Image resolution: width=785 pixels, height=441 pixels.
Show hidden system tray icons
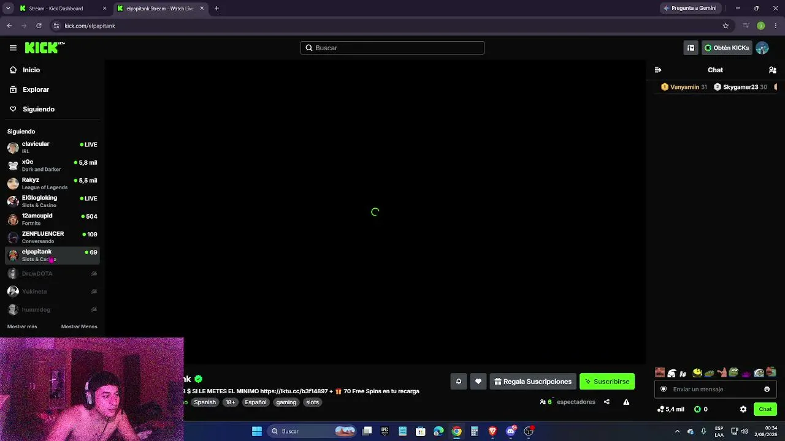[x=677, y=431]
